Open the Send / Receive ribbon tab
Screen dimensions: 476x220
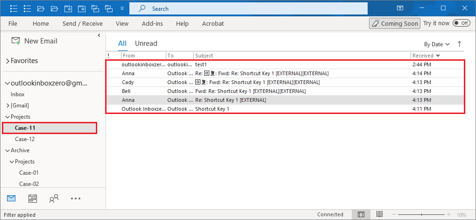(x=82, y=23)
